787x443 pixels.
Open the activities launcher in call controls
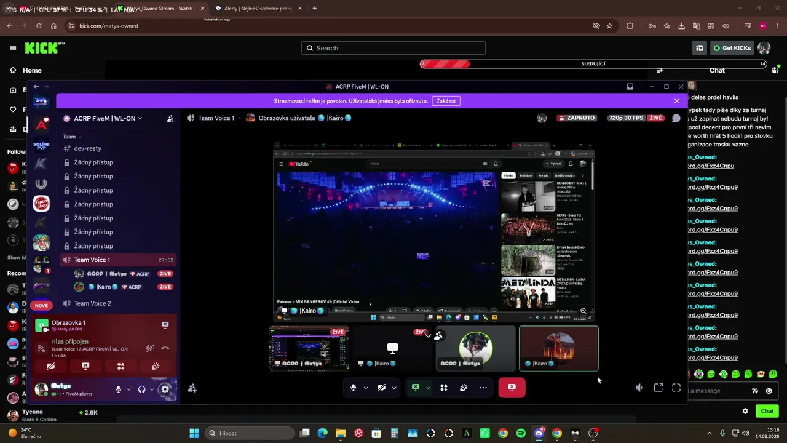444,388
